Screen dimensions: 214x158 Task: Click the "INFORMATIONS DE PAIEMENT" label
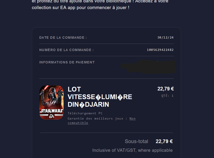click(67, 62)
